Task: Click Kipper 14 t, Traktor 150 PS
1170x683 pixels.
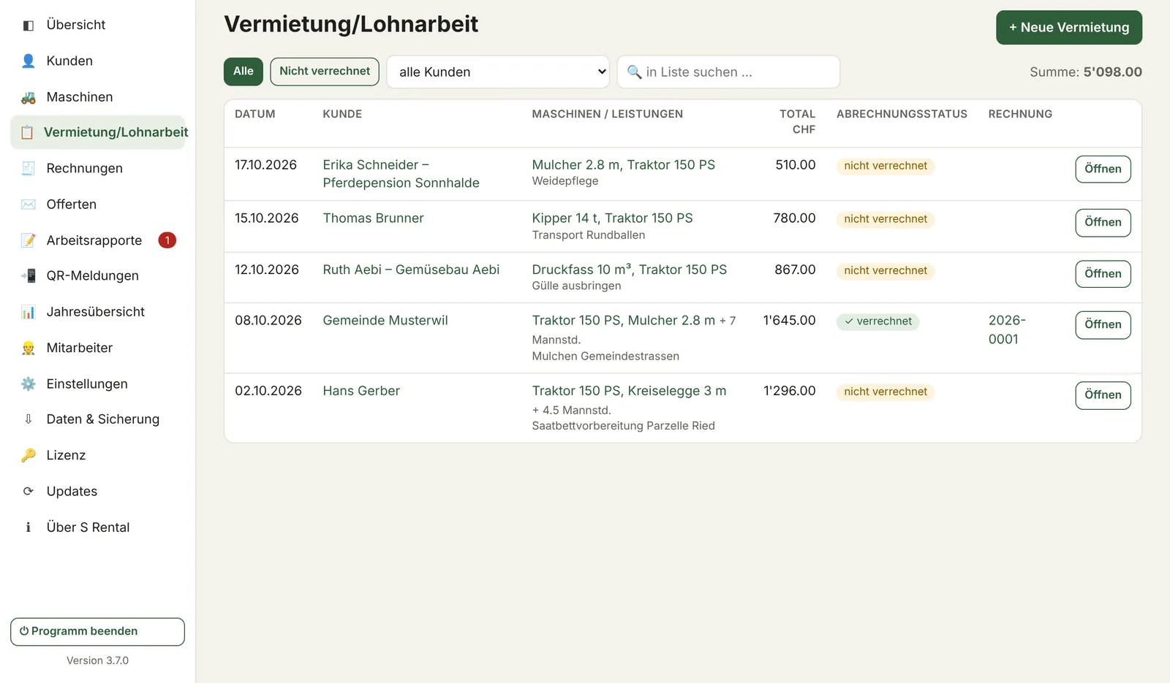Action: pos(612,218)
